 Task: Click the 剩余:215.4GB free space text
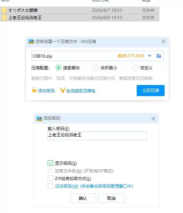131,56
